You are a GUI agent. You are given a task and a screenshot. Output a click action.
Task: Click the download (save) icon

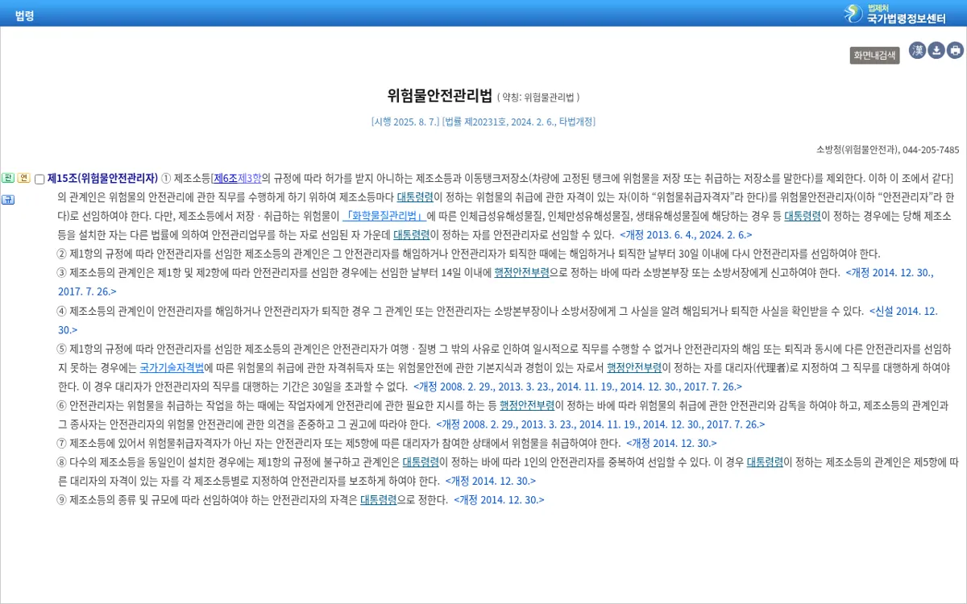coord(936,51)
